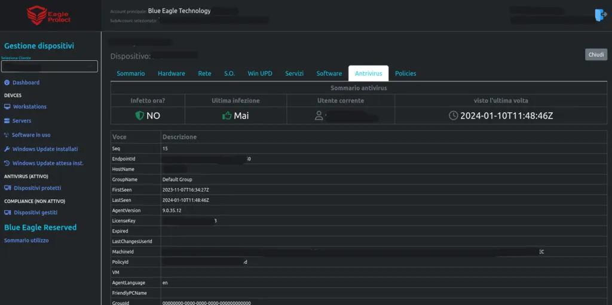Click the Dispositivi protetti icon
Viewport: 612px width, 305px height.
click(x=7, y=188)
